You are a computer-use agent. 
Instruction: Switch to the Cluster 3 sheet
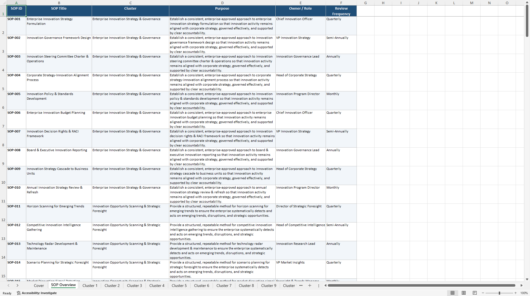[135, 286]
